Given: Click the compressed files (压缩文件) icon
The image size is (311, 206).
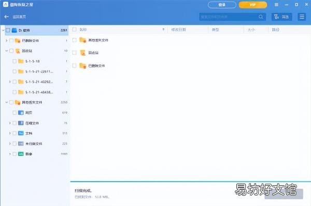Looking at the screenshot, I should click(21, 123).
